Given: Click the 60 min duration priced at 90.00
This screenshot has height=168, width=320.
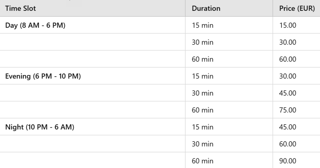Looking at the screenshot, I should click(x=202, y=161).
